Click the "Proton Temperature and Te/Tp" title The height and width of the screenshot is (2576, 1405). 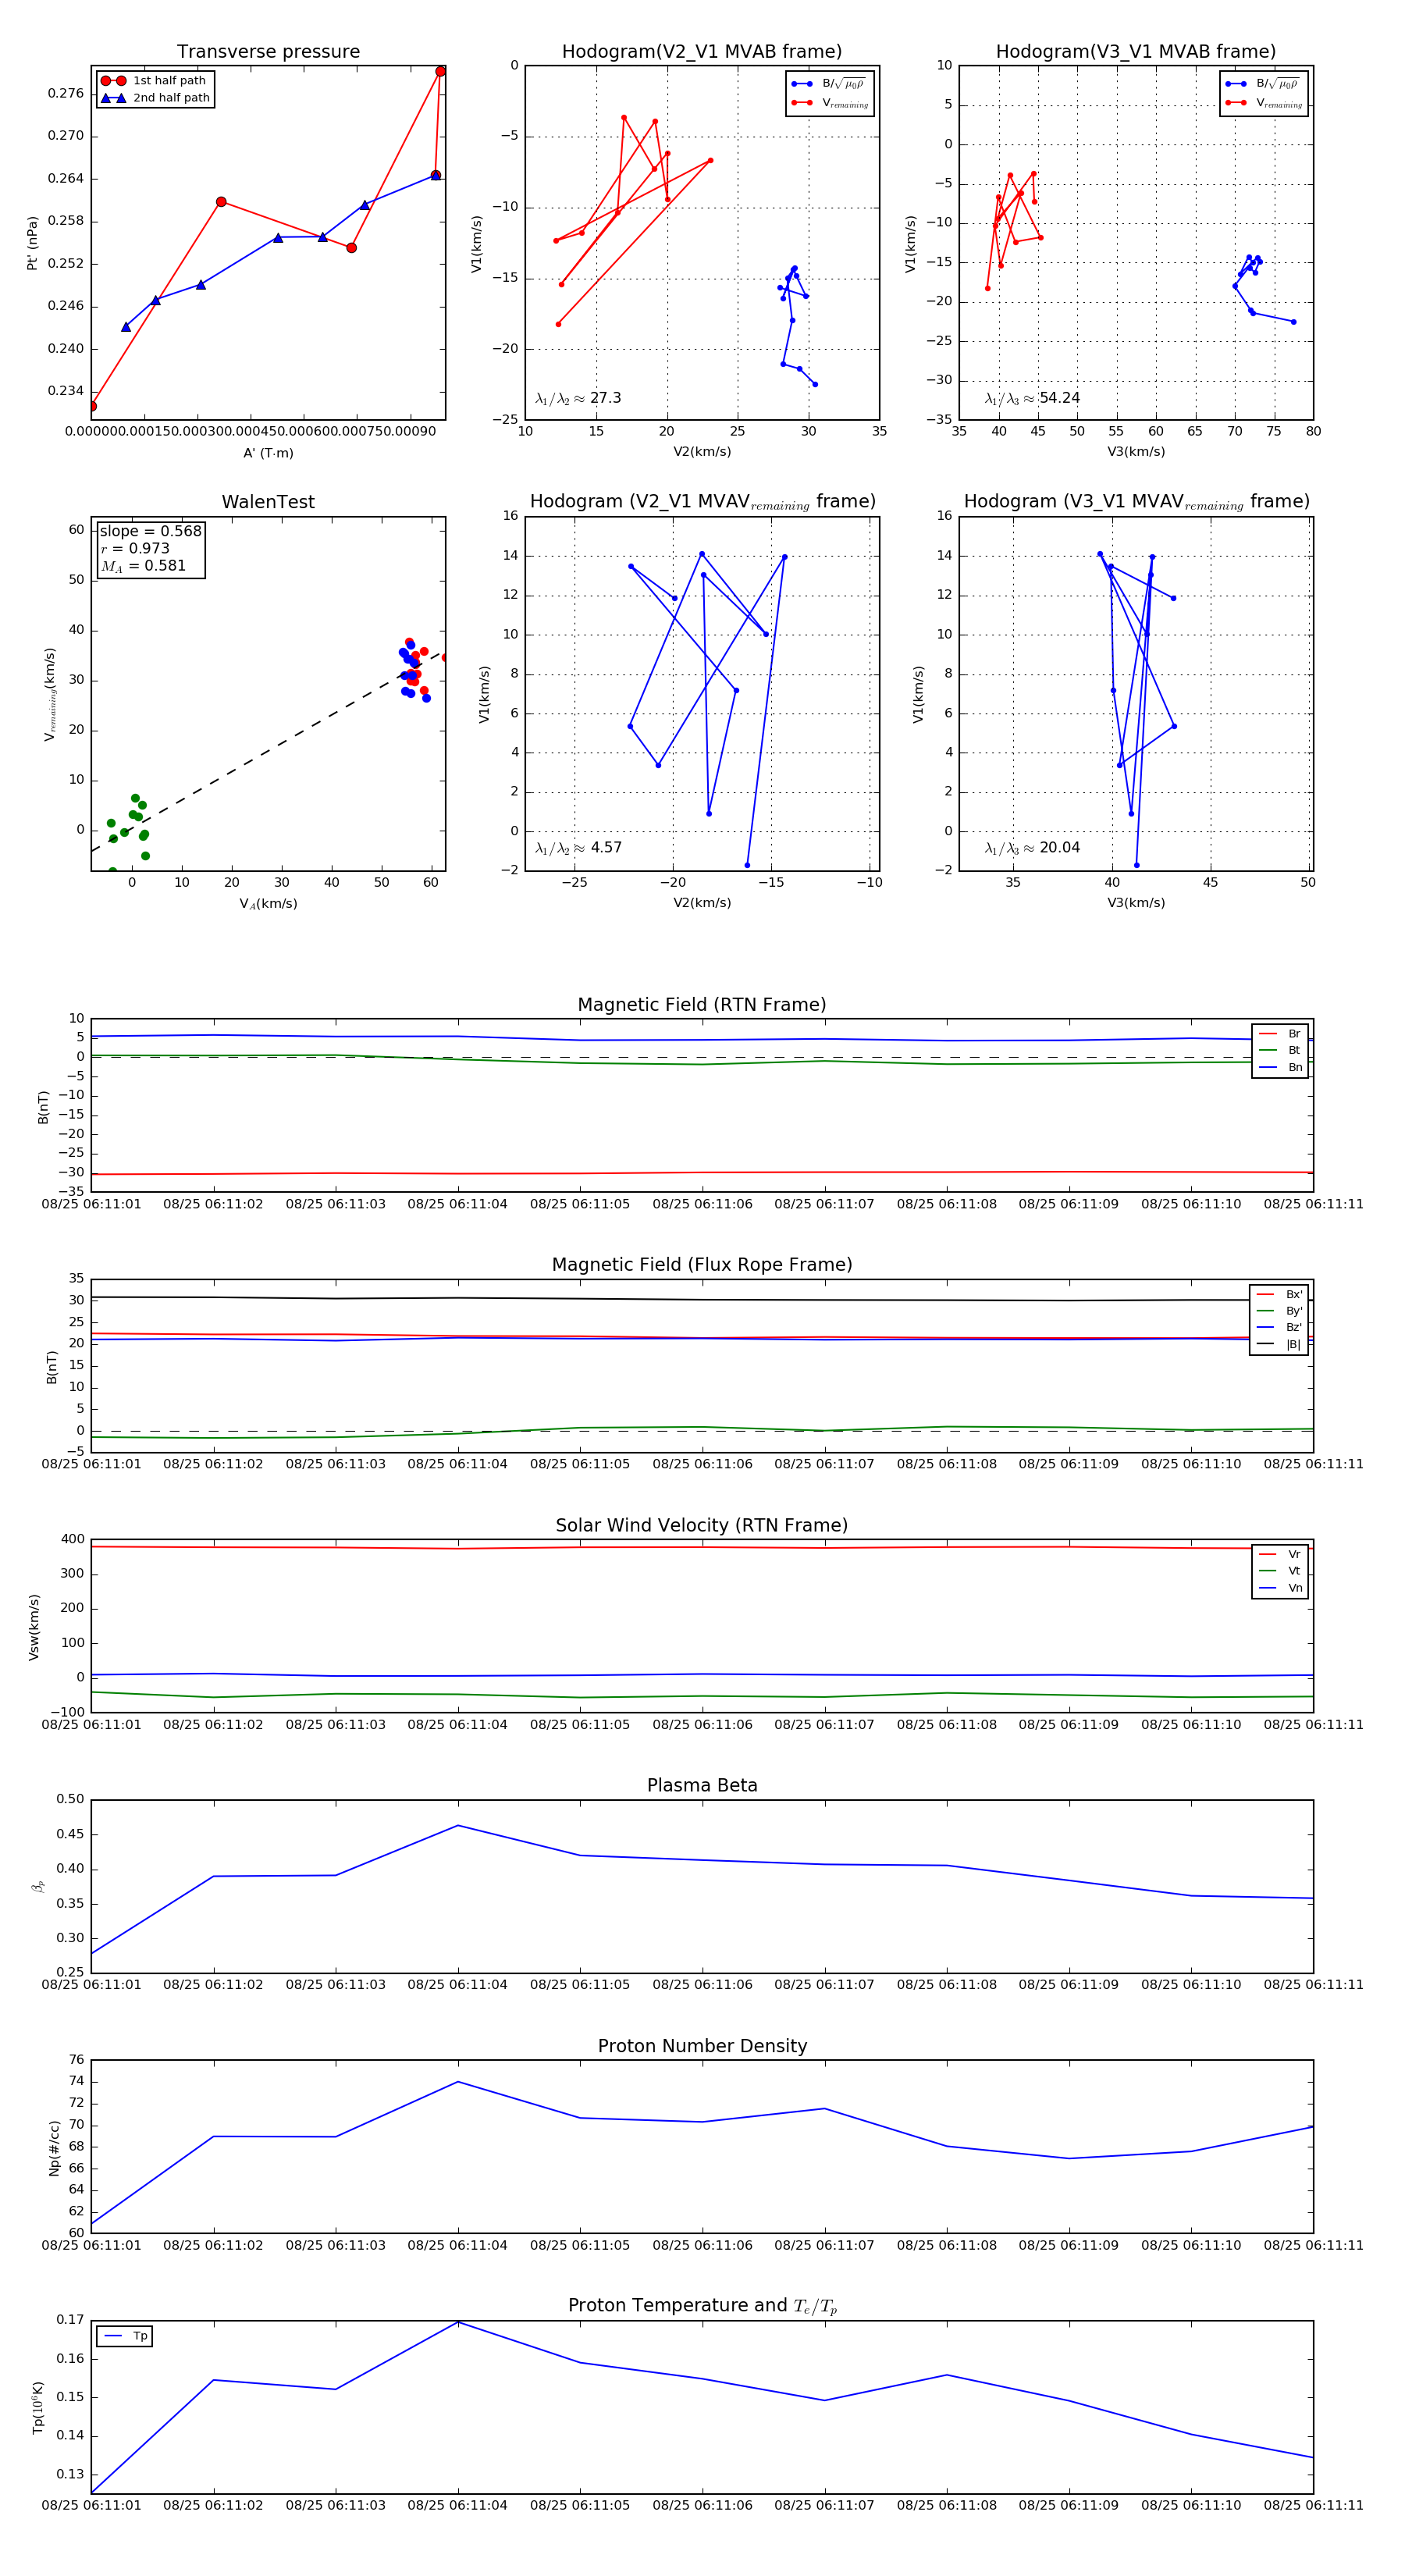click(702, 2305)
